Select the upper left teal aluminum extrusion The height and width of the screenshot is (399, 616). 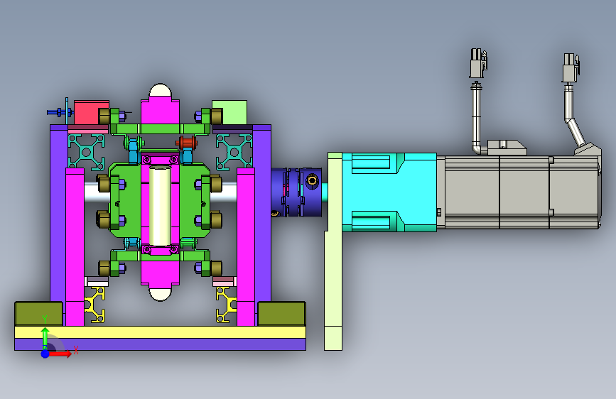[x=87, y=152]
